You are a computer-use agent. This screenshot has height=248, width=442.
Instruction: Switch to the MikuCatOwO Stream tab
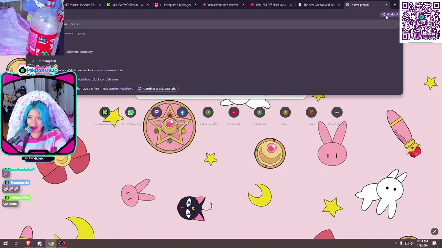tap(127, 5)
